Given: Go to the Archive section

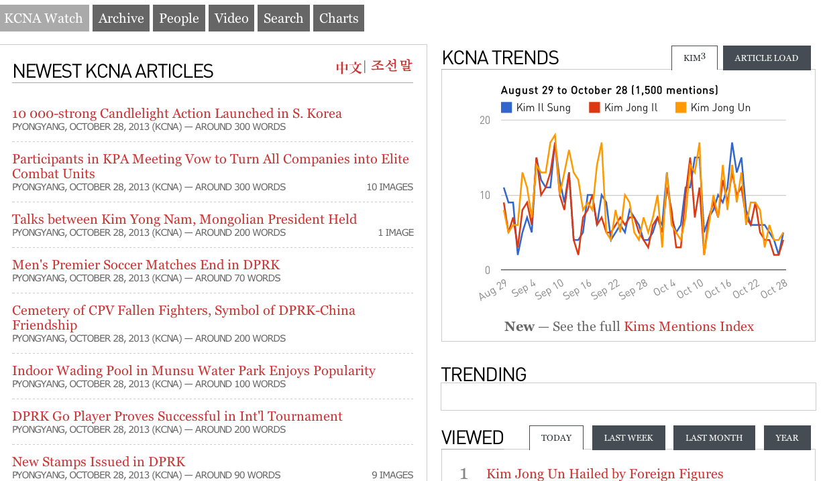Looking at the screenshot, I should coord(121,18).
